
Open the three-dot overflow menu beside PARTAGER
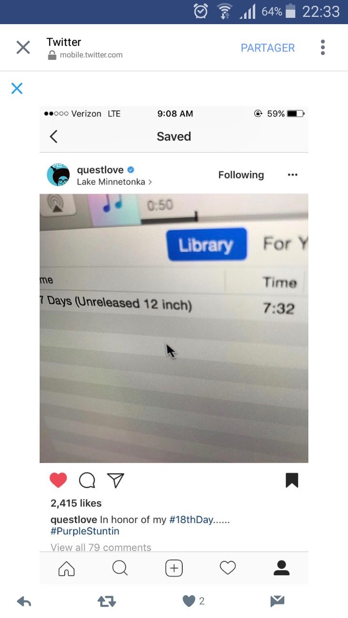point(323,47)
